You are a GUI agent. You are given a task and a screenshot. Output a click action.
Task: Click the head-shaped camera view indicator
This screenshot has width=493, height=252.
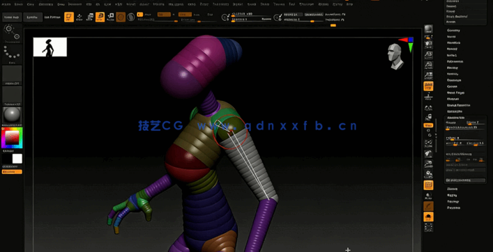[x=395, y=56]
